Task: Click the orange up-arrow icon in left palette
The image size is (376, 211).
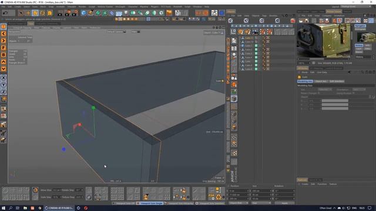Action: pos(4,62)
